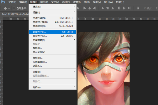Open the 窗口(W) menu
The height and width of the screenshot is (105, 158).
click(108, 2)
